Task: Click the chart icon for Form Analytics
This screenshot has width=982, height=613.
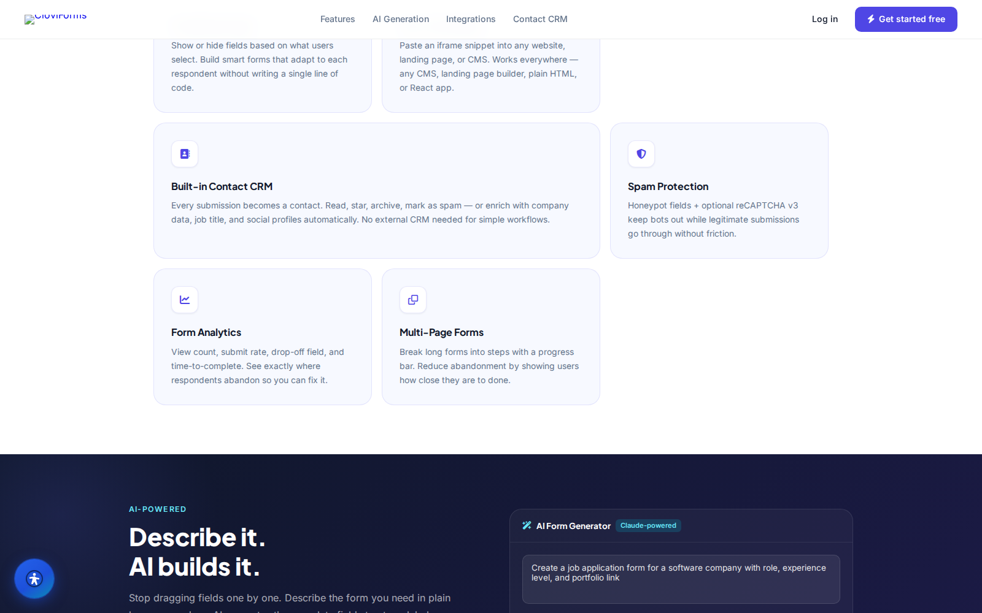Action: (185, 300)
